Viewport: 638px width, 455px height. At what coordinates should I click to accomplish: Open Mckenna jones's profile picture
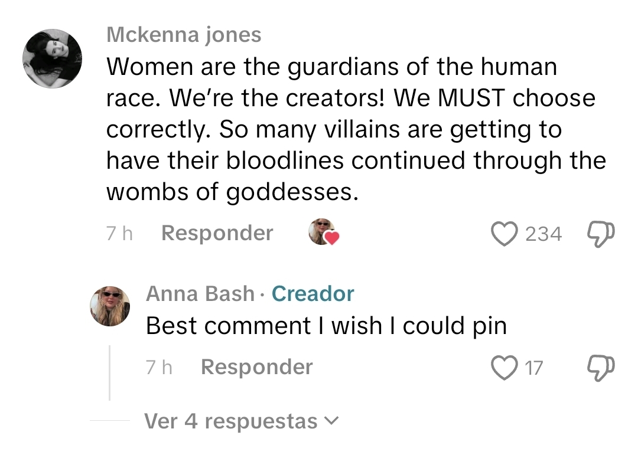[52, 58]
